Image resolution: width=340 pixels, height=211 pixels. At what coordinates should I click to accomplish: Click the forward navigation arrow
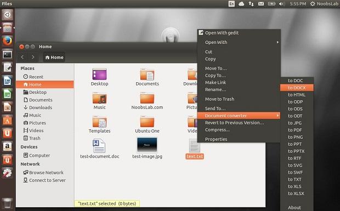(33, 57)
